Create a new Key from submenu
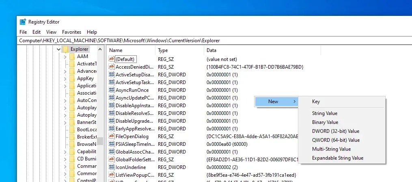The image size is (412, 182). click(316, 102)
